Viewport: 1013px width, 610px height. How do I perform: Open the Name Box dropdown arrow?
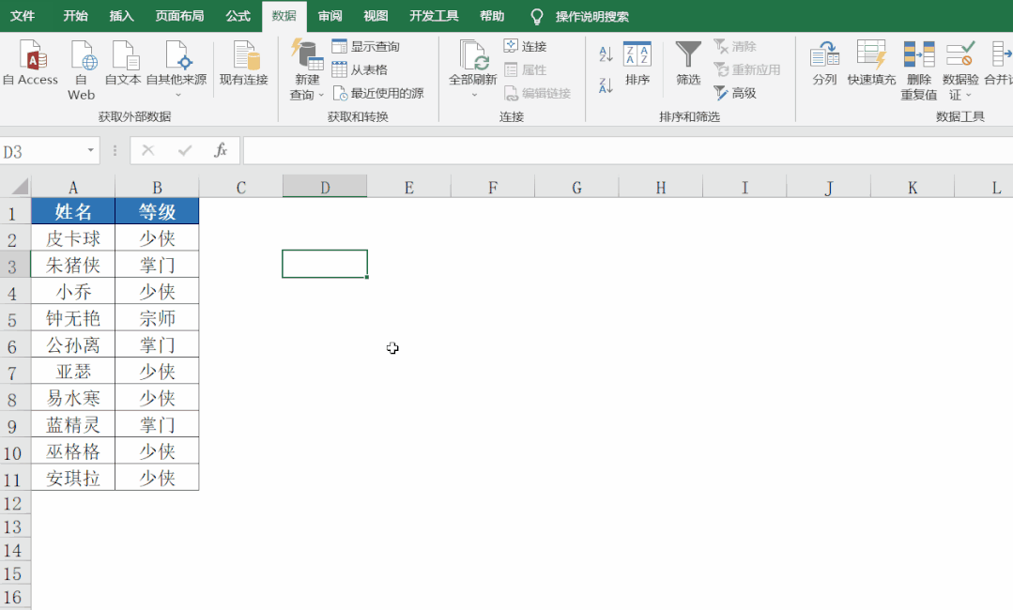pyautogui.click(x=89, y=150)
